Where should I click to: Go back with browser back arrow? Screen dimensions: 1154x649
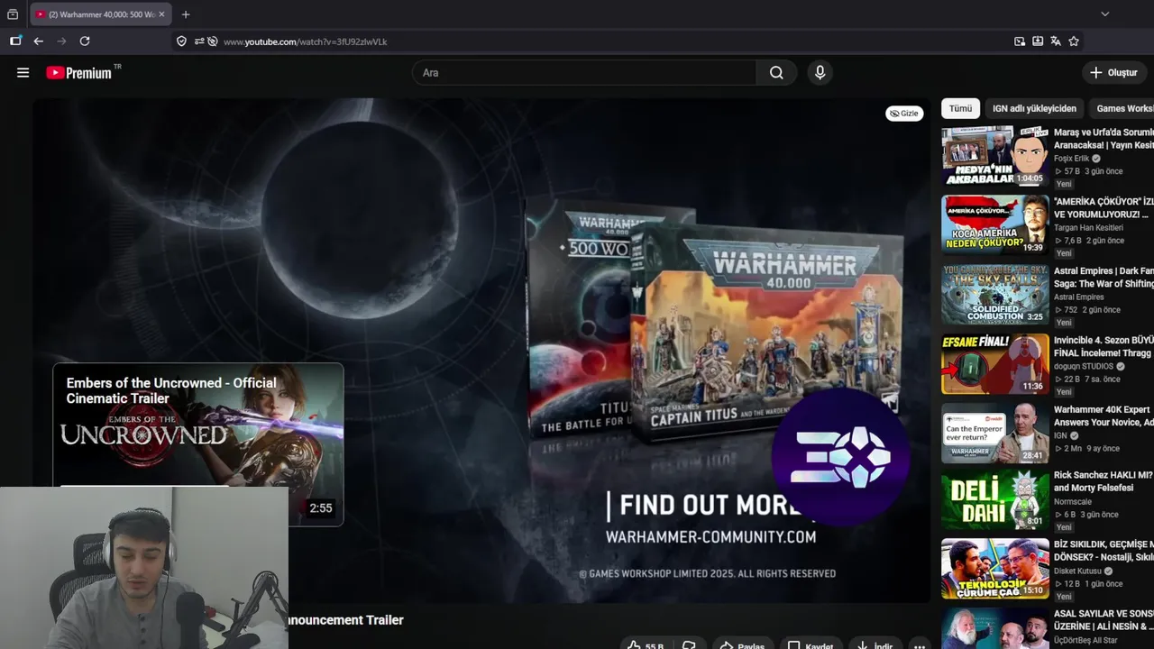[x=38, y=41]
